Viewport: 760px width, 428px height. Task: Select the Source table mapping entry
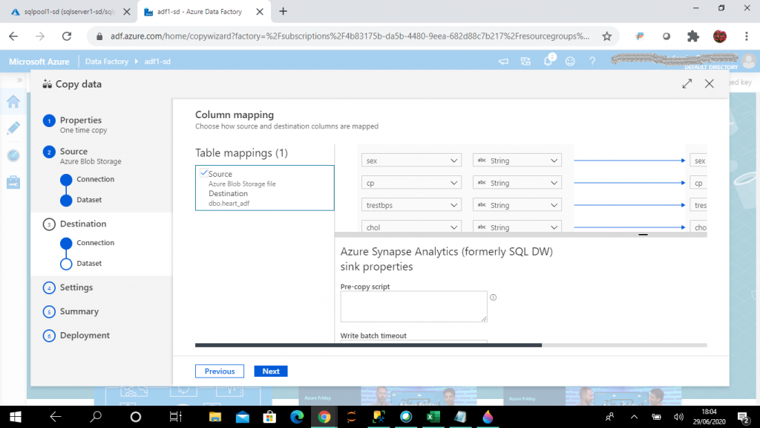pyautogui.click(x=265, y=188)
